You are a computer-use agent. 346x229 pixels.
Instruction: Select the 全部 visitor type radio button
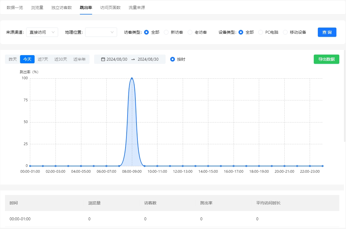click(146, 32)
